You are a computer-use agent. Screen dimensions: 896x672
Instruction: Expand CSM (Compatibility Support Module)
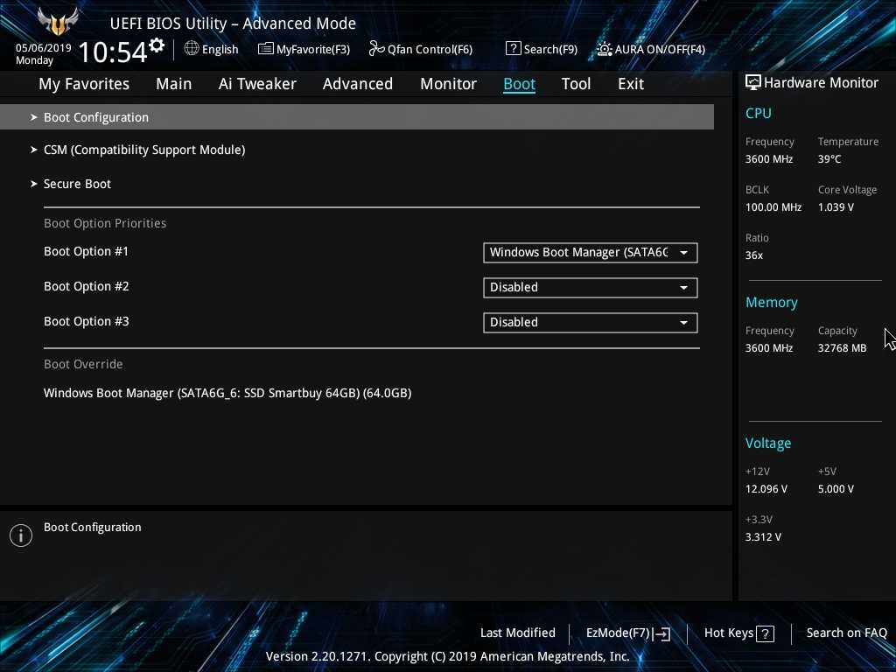(144, 150)
